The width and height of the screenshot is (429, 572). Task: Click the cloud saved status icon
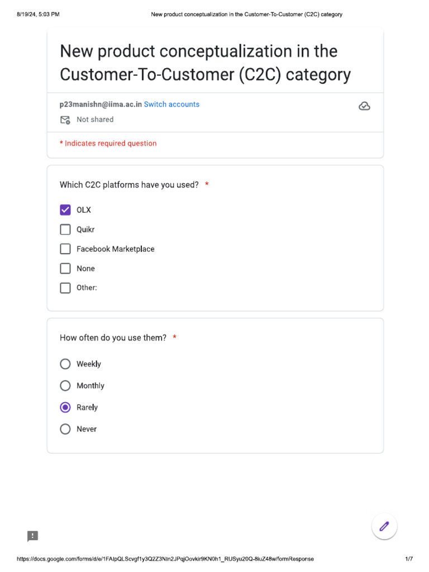point(364,106)
